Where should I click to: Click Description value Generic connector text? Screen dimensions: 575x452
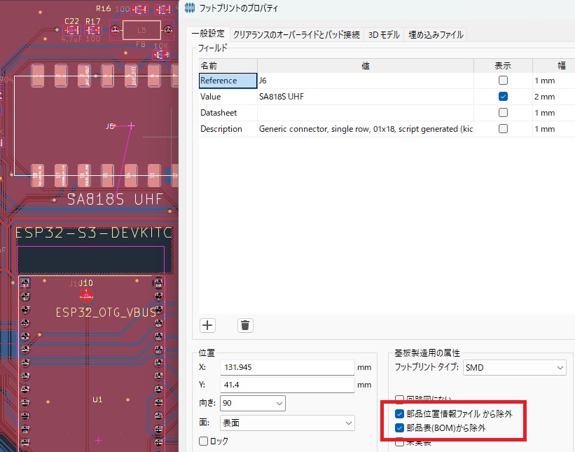tap(366, 129)
